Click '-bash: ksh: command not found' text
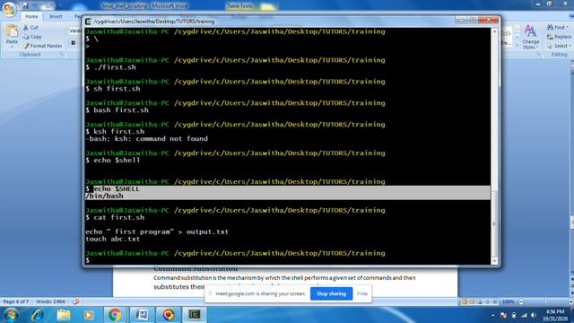574x323 pixels. click(146, 139)
